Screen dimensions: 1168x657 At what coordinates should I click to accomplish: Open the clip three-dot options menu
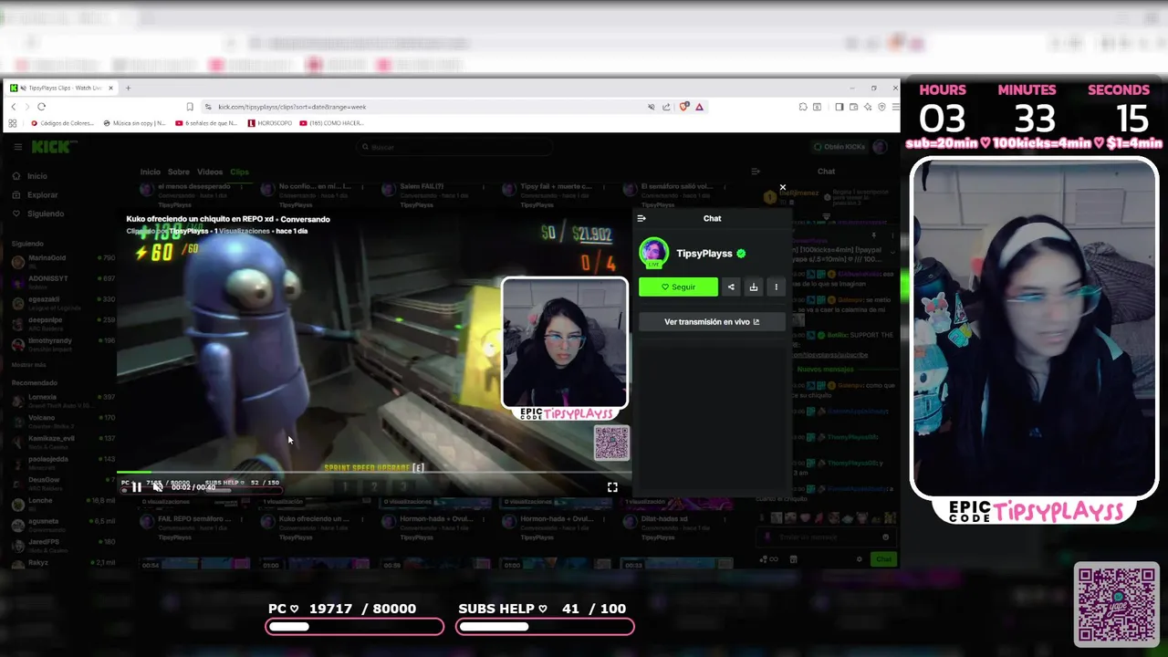[x=777, y=287]
